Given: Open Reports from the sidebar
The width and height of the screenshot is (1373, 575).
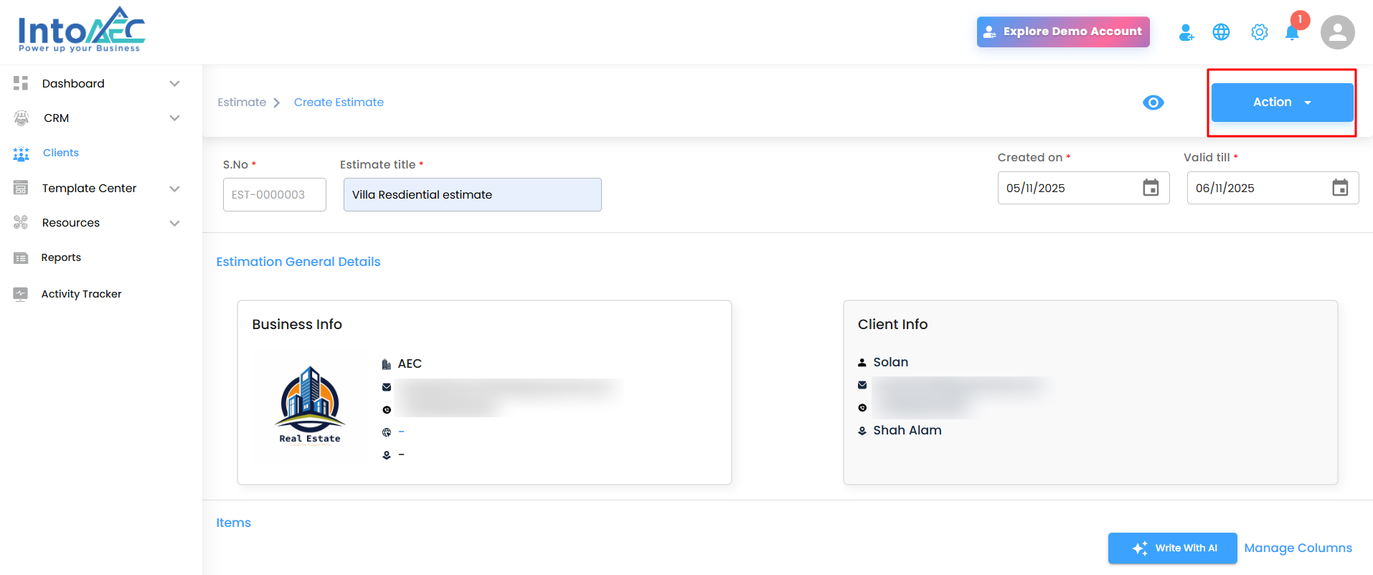Looking at the screenshot, I should (x=61, y=257).
